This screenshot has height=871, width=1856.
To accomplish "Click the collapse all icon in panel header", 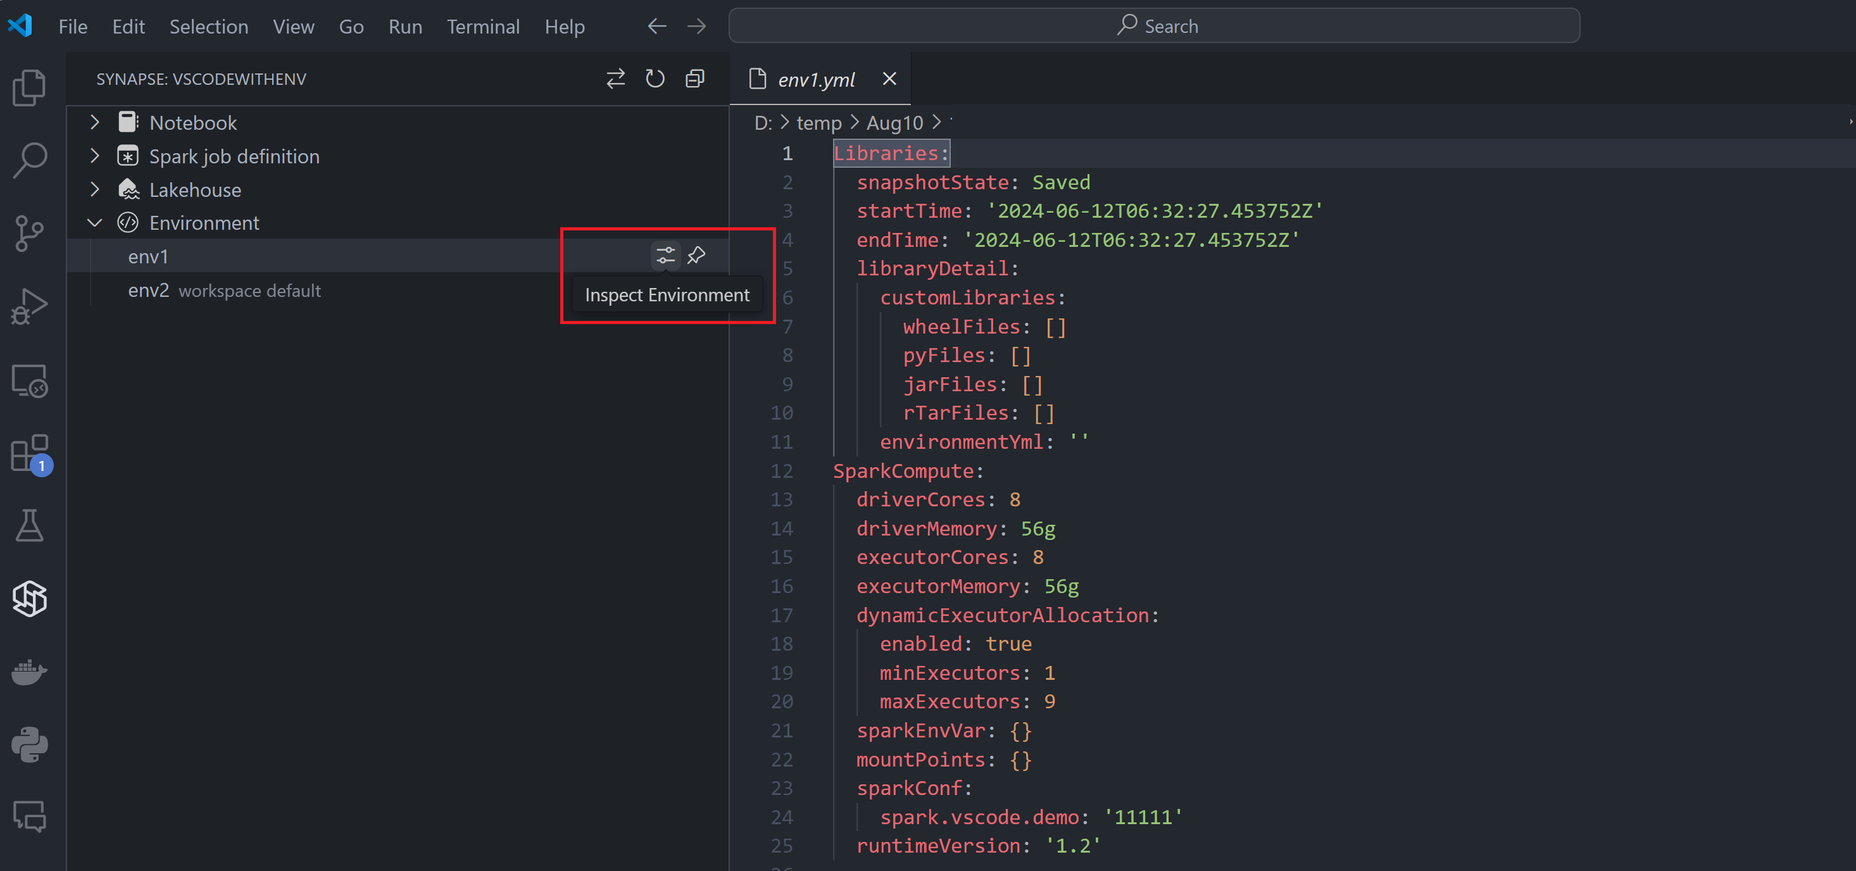I will coord(694,78).
